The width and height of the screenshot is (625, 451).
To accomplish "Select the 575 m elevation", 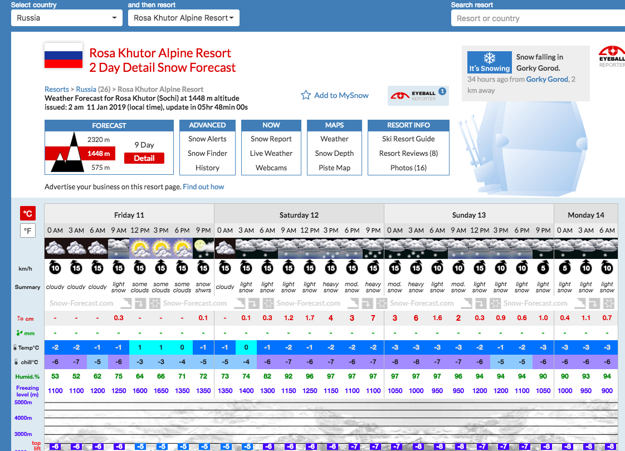I will (100, 168).
